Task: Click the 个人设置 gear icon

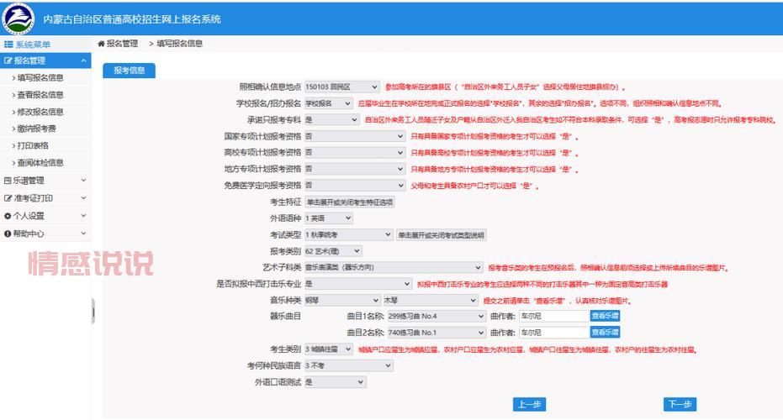Action: [8, 216]
